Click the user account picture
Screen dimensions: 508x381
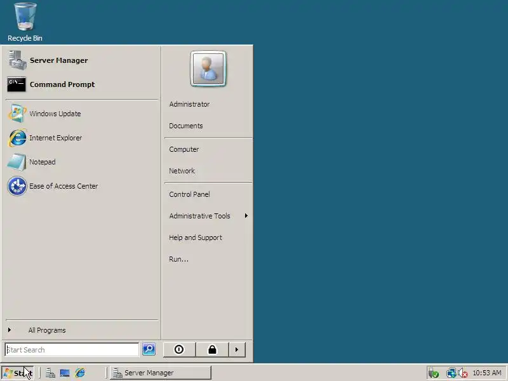click(208, 69)
